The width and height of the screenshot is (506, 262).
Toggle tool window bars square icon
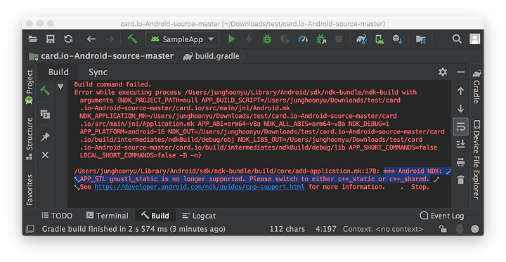point(30,229)
